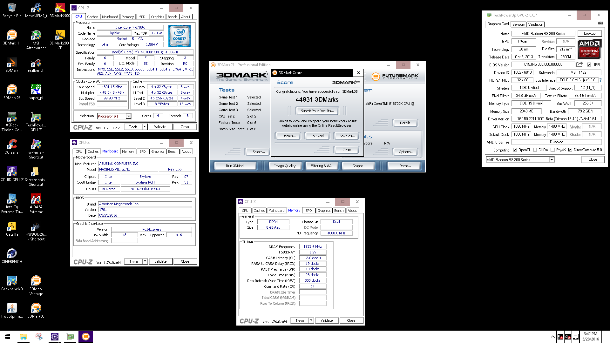
Task: Open the realbench desktop icon
Action: coord(36,65)
